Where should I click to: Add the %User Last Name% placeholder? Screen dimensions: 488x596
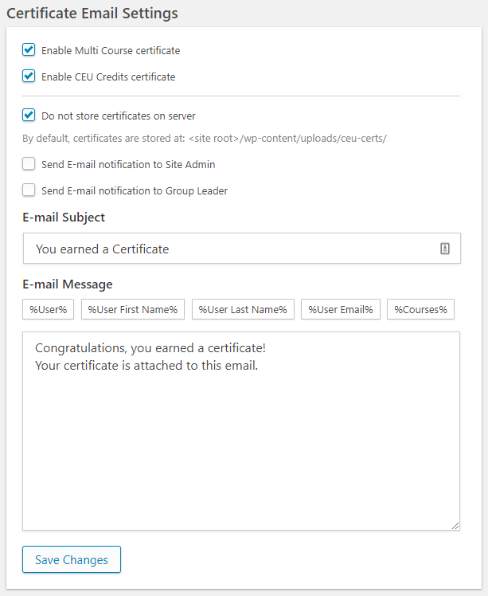click(x=243, y=309)
